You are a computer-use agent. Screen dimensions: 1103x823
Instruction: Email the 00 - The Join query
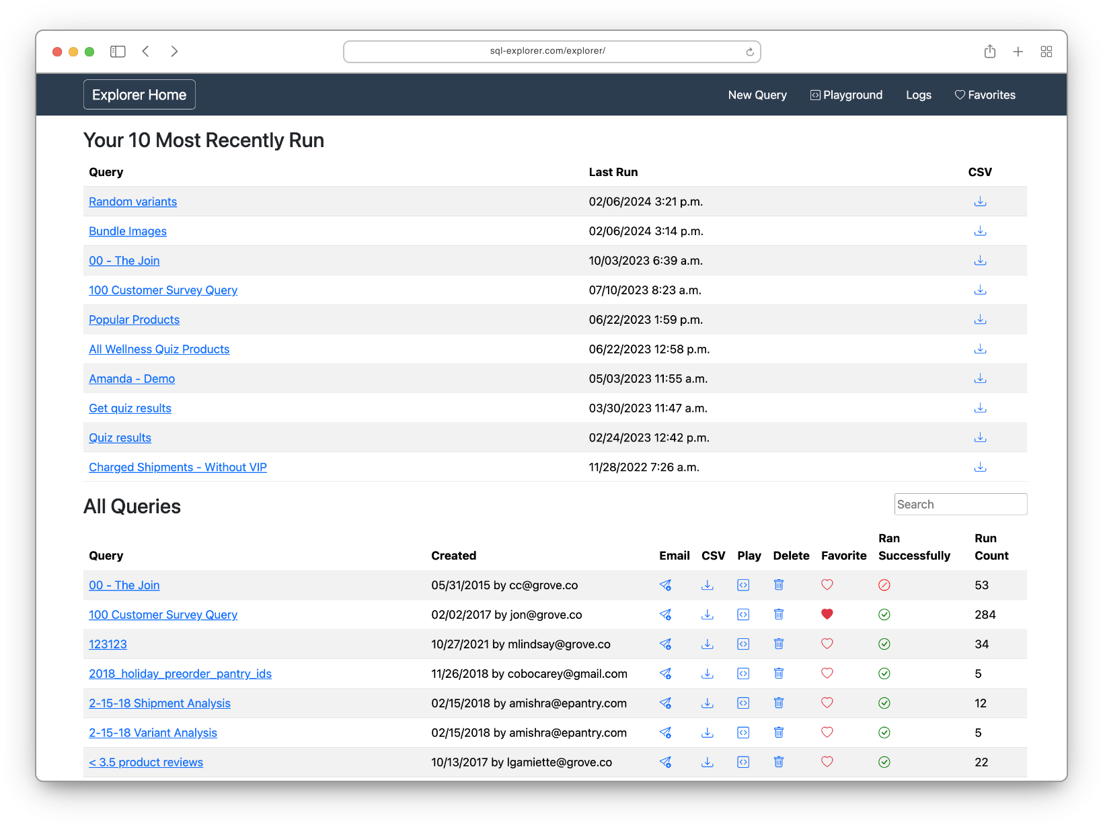(665, 585)
